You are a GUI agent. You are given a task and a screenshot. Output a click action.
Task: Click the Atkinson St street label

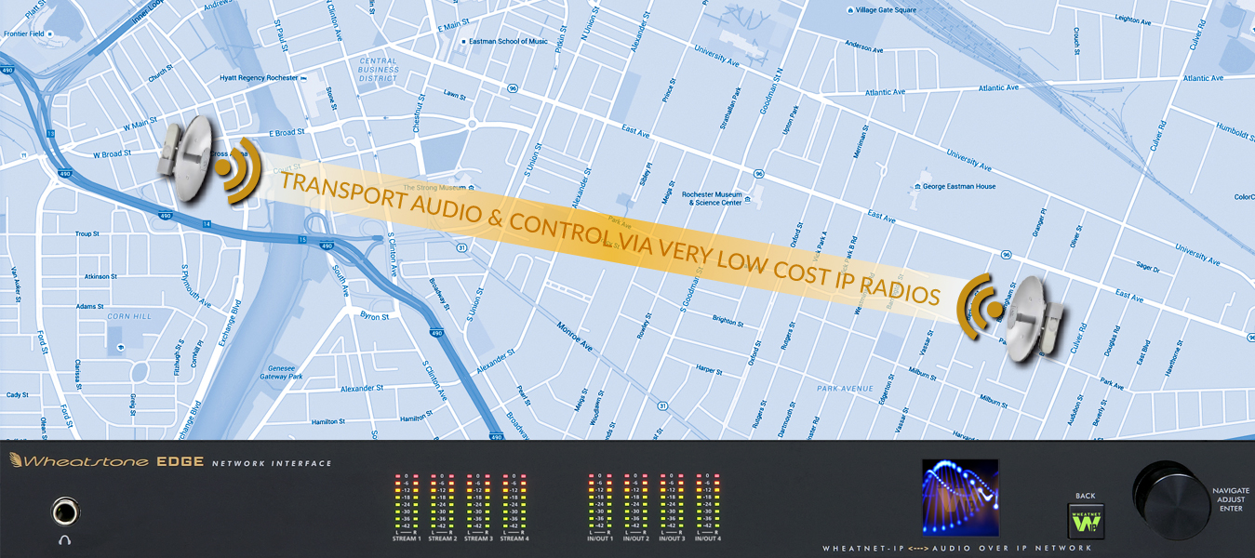(100, 276)
